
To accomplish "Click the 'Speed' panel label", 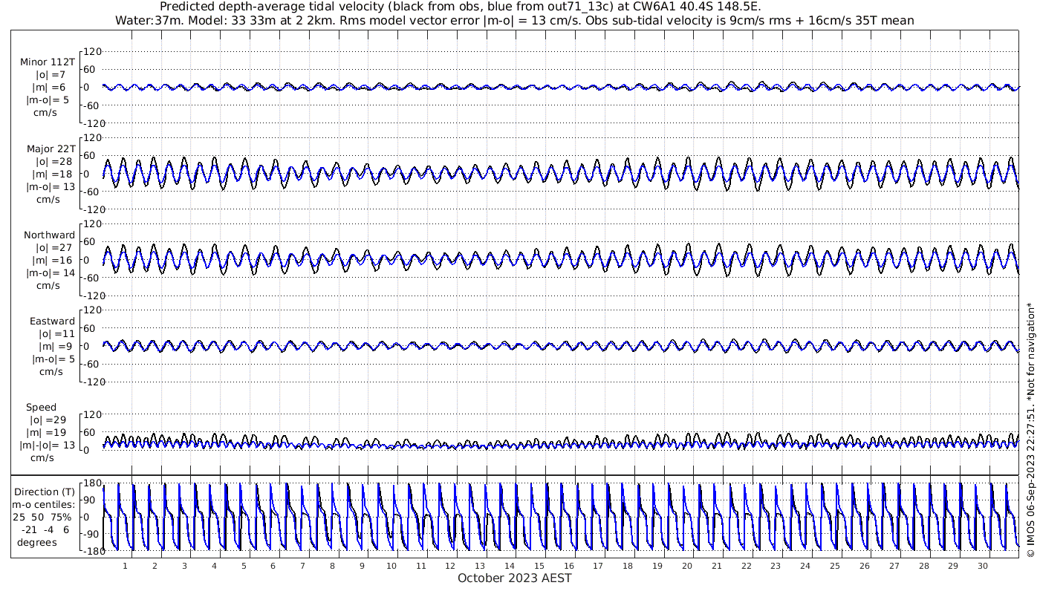I will click(41, 408).
